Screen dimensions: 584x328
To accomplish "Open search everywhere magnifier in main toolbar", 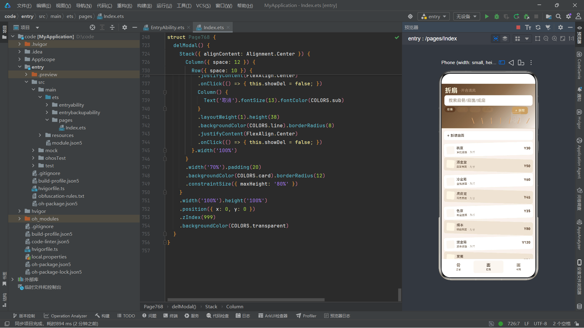I will (558, 16).
